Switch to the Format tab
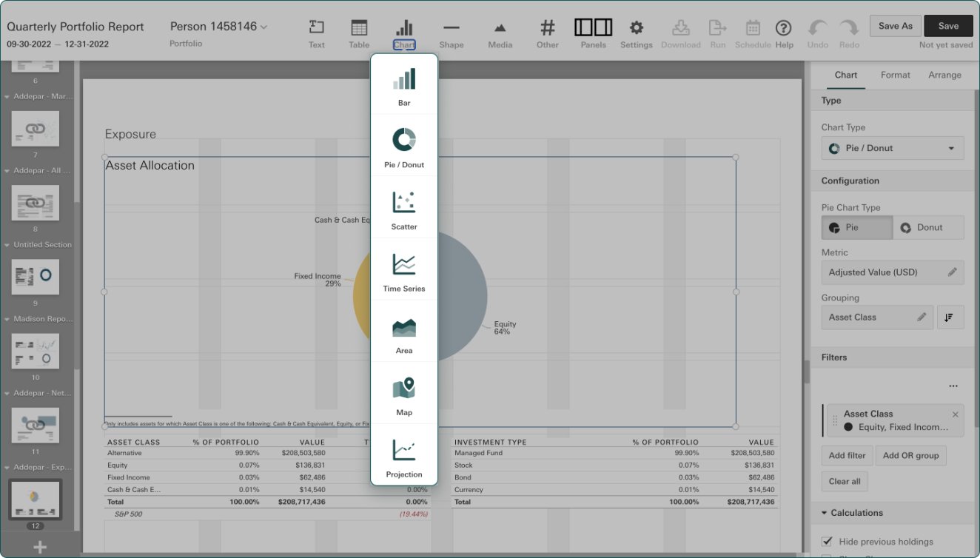The height and width of the screenshot is (558, 980). (x=895, y=75)
